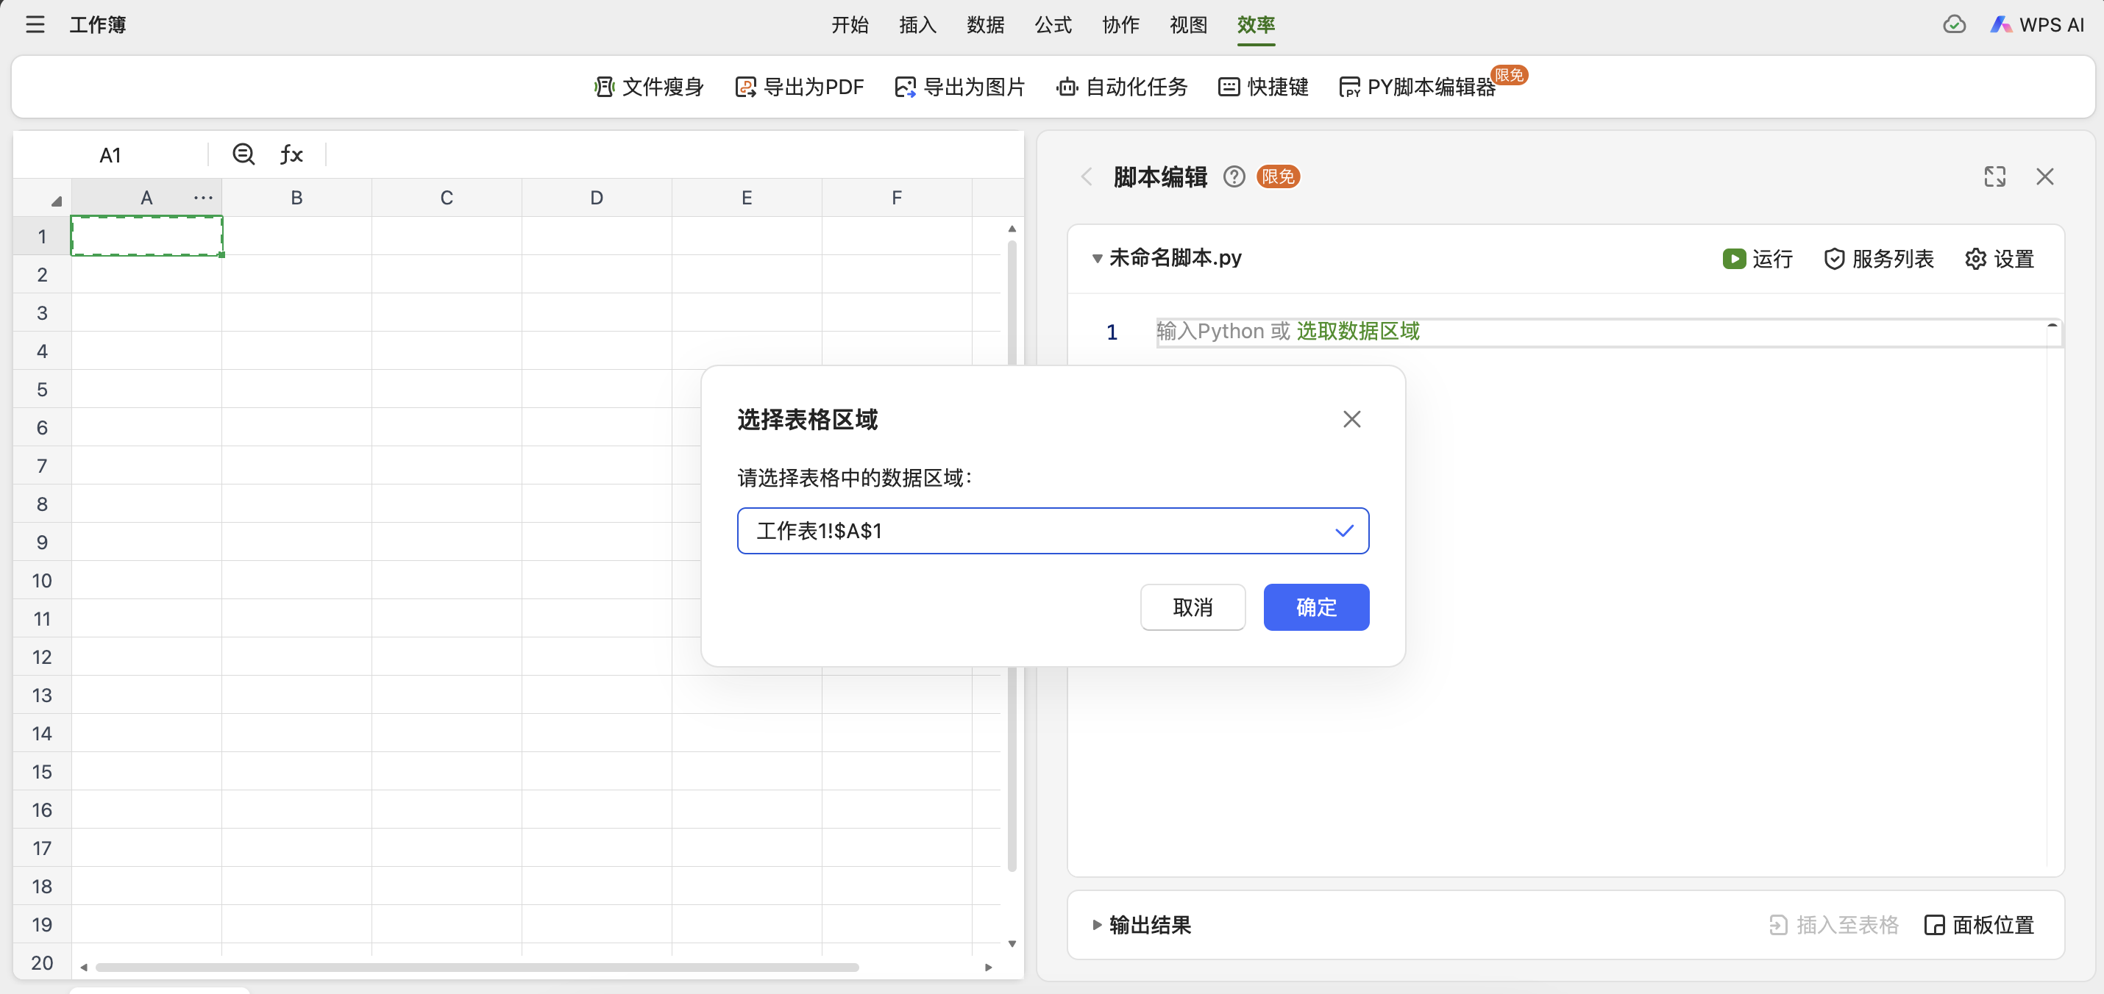Expand the 输出结果 section
The height and width of the screenshot is (994, 2104).
(x=1097, y=925)
